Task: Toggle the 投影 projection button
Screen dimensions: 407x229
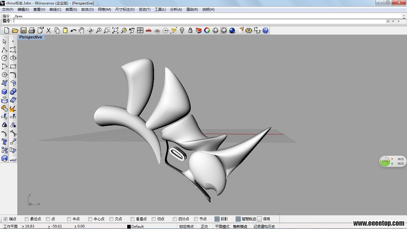Action: pyautogui.click(x=217, y=219)
